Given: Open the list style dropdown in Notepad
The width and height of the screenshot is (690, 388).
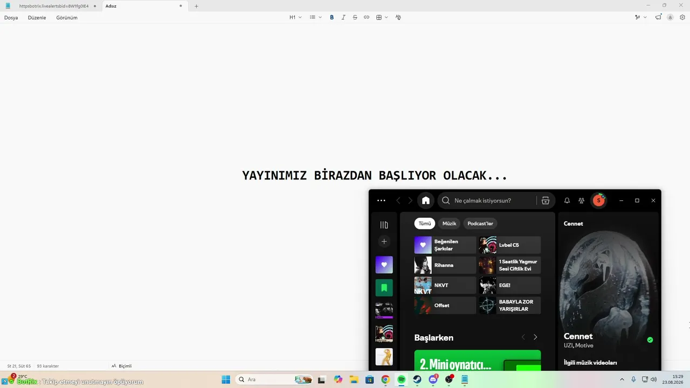Looking at the screenshot, I should [x=316, y=17].
